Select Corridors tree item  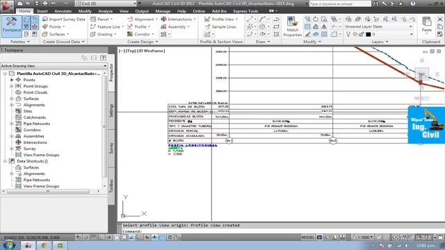pos(32,130)
